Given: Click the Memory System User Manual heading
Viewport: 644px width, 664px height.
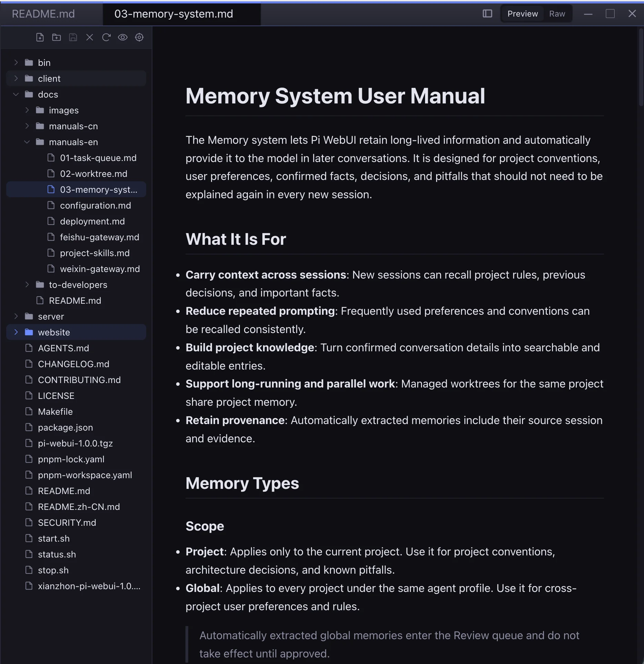Looking at the screenshot, I should point(335,95).
